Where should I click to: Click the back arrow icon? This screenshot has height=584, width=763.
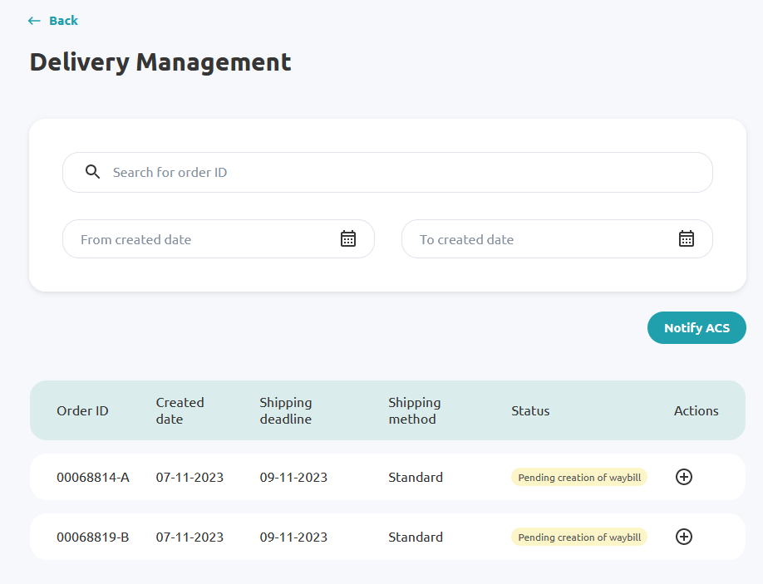pos(34,21)
